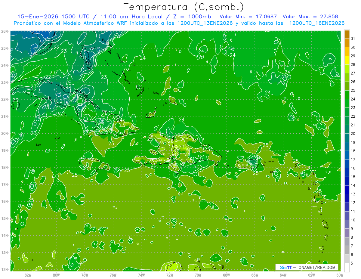The image size is (361, 279).
Task: Click the legend swatch between 29 and 30
Action: click(x=347, y=51)
